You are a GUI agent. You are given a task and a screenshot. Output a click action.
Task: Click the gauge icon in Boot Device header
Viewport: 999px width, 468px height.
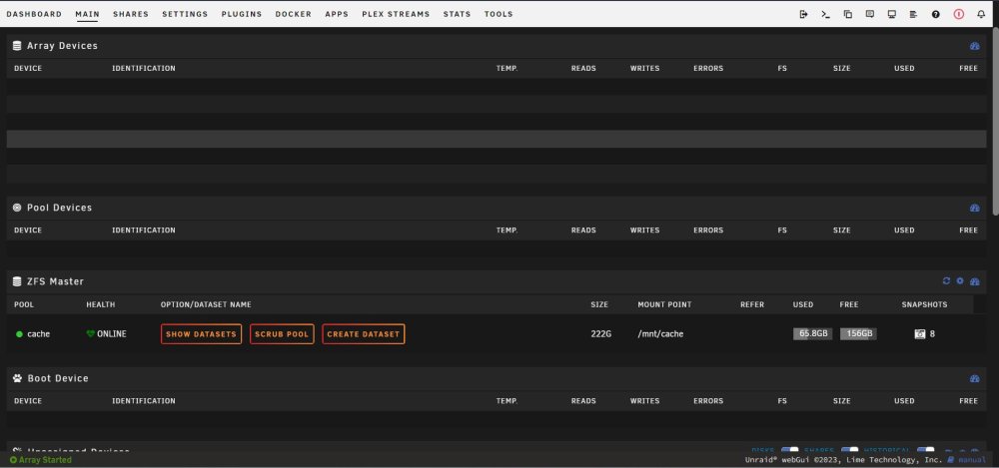point(974,378)
